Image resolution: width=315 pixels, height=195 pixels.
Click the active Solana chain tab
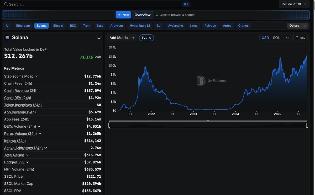tap(41, 26)
